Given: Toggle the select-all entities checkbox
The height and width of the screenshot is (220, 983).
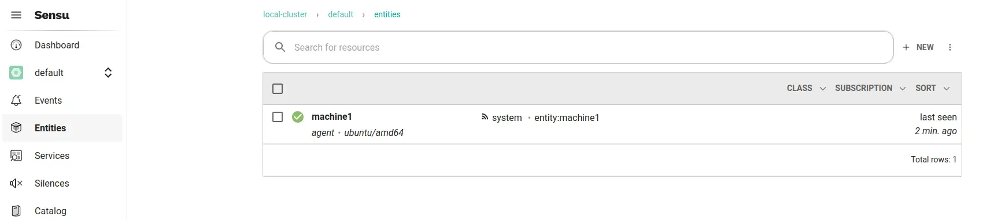Looking at the screenshot, I should click(278, 89).
